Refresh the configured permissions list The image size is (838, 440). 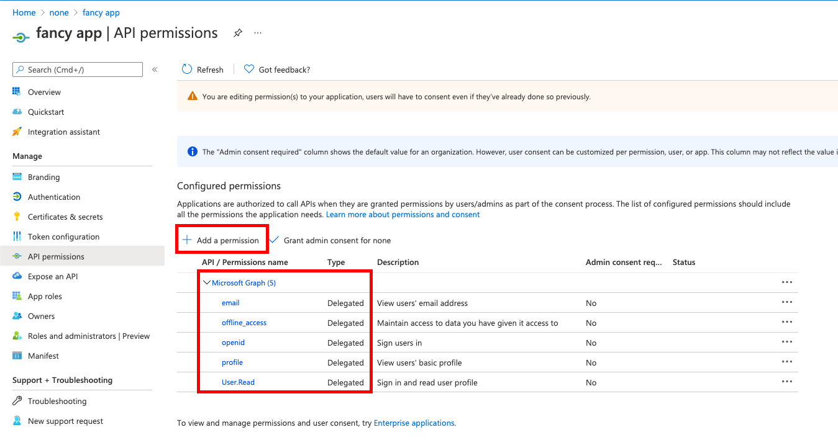pos(203,69)
